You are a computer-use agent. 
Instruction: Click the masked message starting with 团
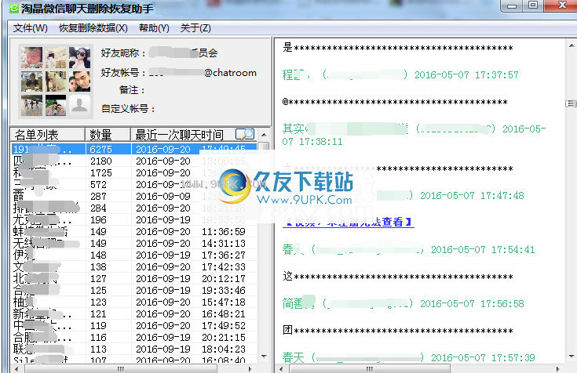(398, 331)
